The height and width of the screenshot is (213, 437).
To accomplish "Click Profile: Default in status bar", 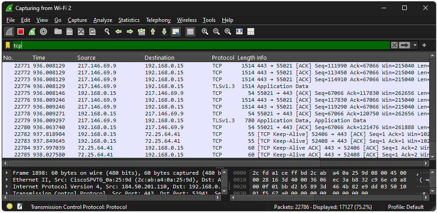I will click(x=405, y=207).
